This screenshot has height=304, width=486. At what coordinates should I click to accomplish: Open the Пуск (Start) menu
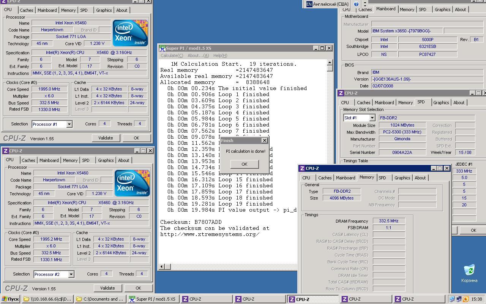9,299
